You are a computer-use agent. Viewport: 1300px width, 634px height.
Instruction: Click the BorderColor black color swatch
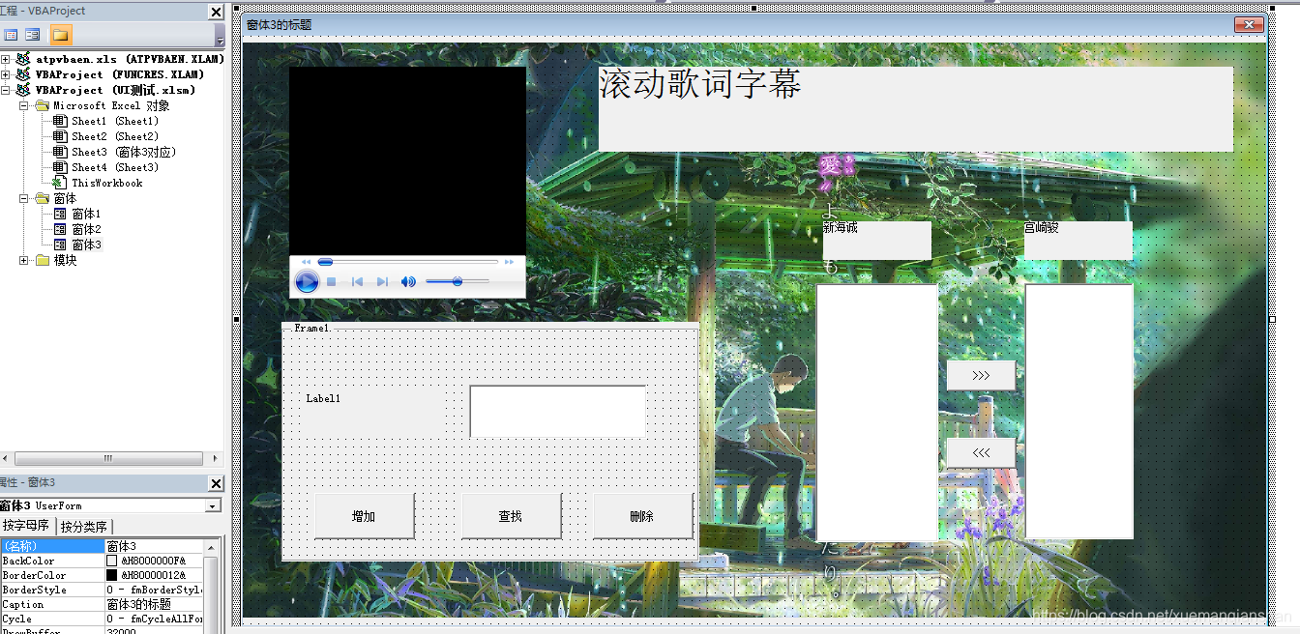(112, 575)
